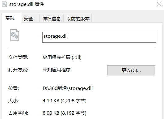Close the storage.dll properties window
The image size is (164, 119).
159,4
